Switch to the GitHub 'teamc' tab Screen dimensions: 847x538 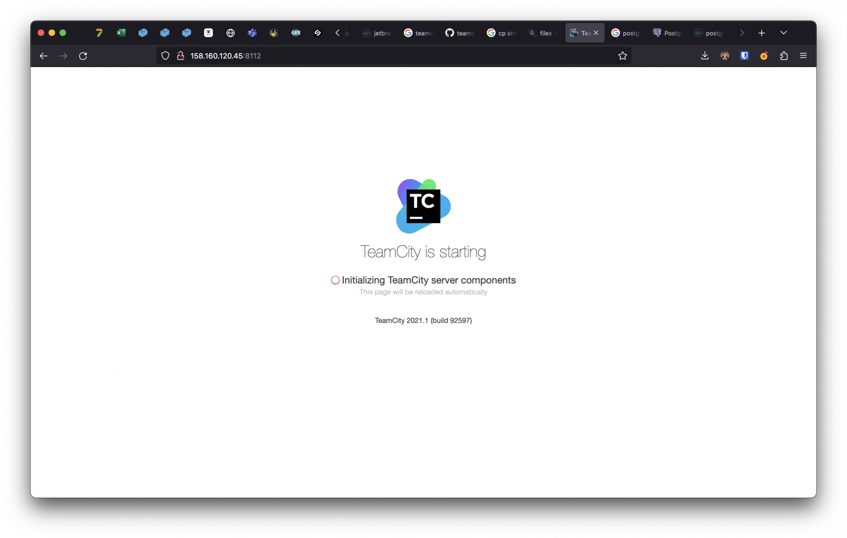pos(460,33)
